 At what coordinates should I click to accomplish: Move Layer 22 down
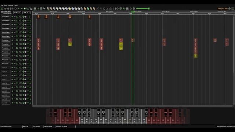[30, 99]
